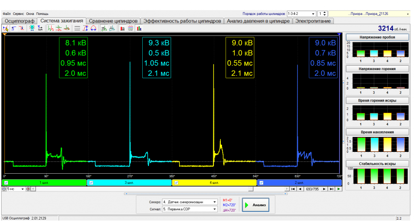Click the Стабильность искры panel header
The image size is (414, 222).
pyautogui.click(x=377, y=164)
